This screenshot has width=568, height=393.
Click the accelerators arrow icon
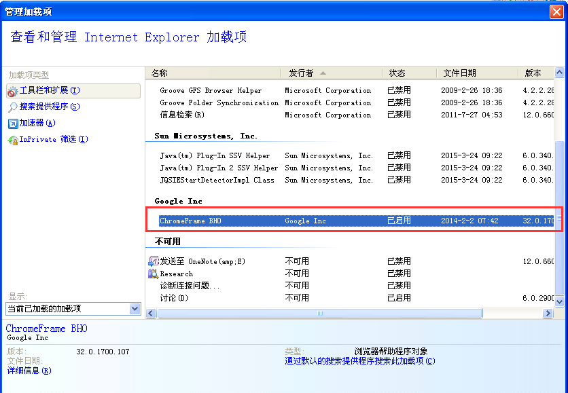[x=13, y=124]
